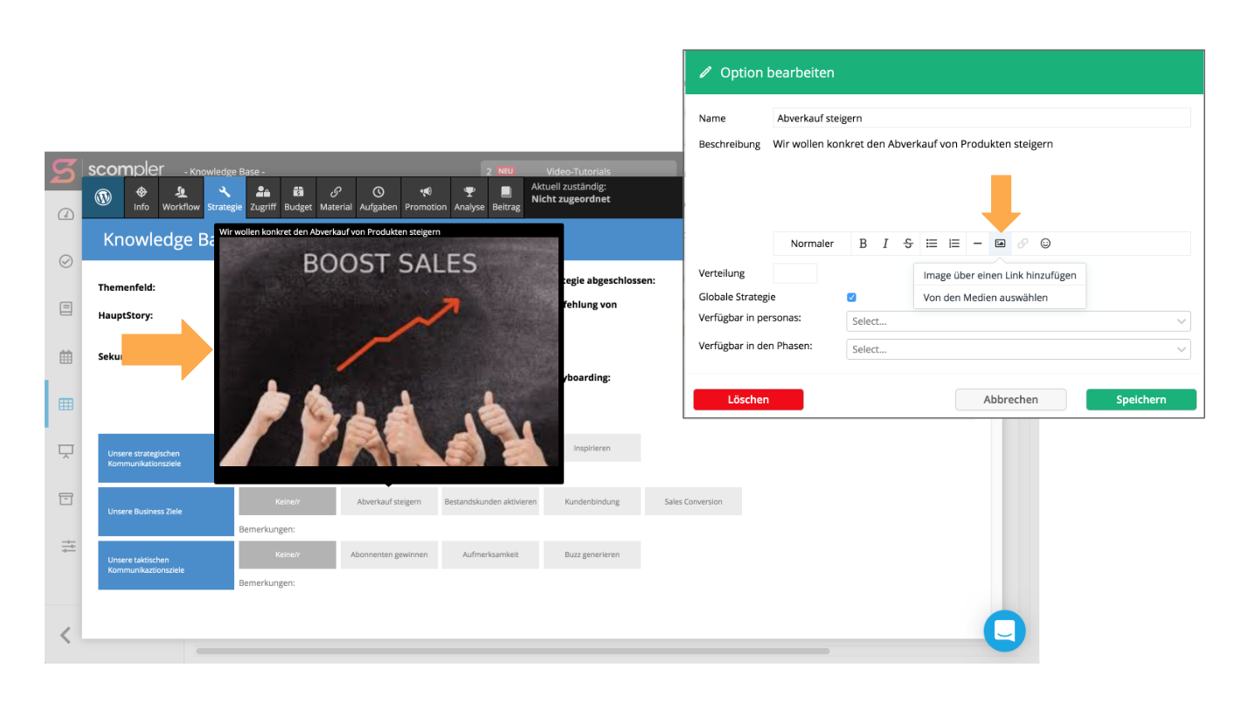
Task: Switch to the Budget tab
Action: [x=298, y=198]
